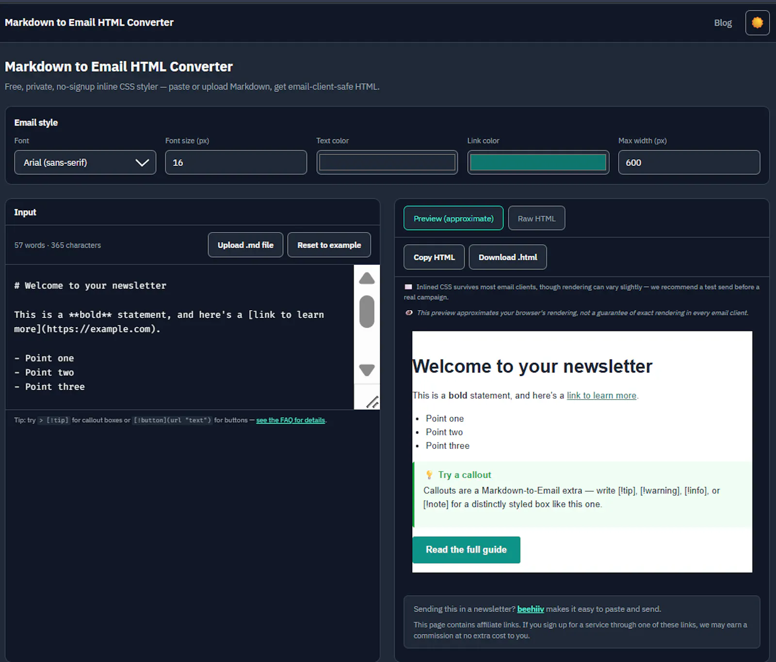Click the textarea resize handle
The image size is (776, 662).
tap(372, 402)
